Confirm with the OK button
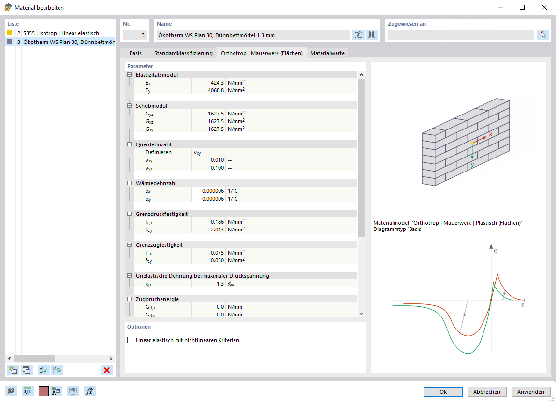This screenshot has width=556, height=402. pos(443,391)
